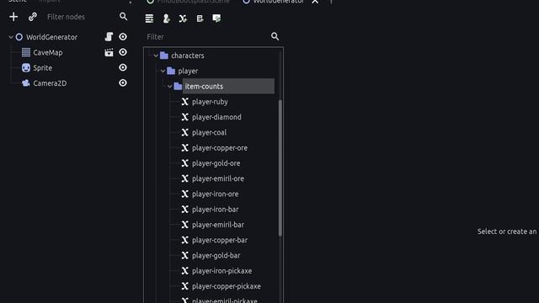The width and height of the screenshot is (539, 303).
Task: Select the characters folder
Action: click(188, 56)
